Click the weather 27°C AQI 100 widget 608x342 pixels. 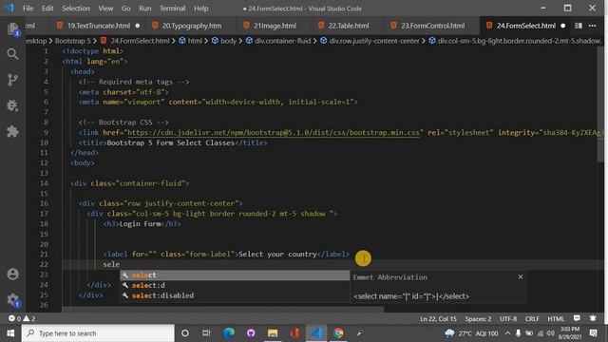(471, 333)
